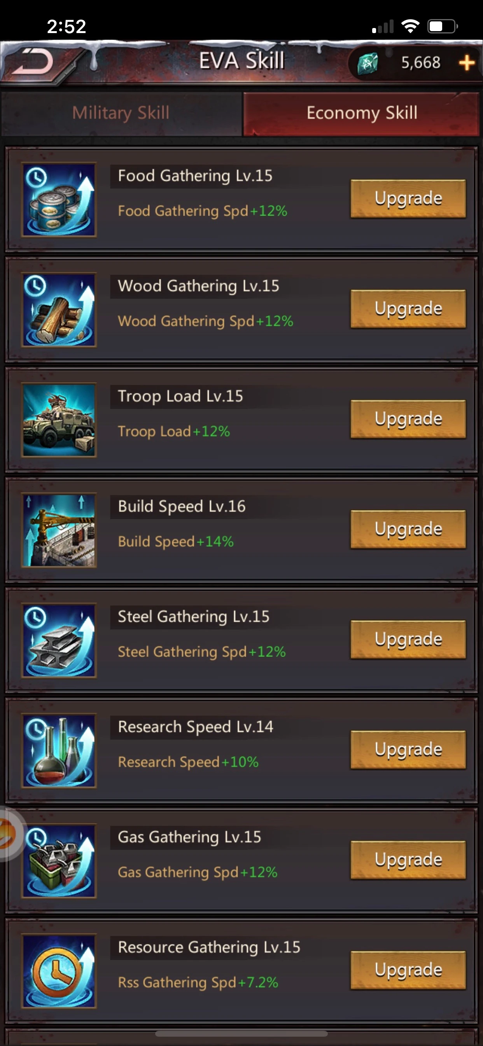
Task: Switch to the Military Skill tab
Action: pos(121,113)
